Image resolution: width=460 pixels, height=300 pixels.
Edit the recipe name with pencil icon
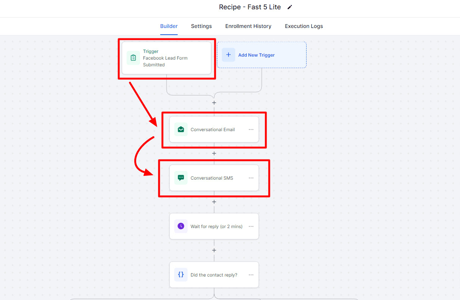click(290, 7)
